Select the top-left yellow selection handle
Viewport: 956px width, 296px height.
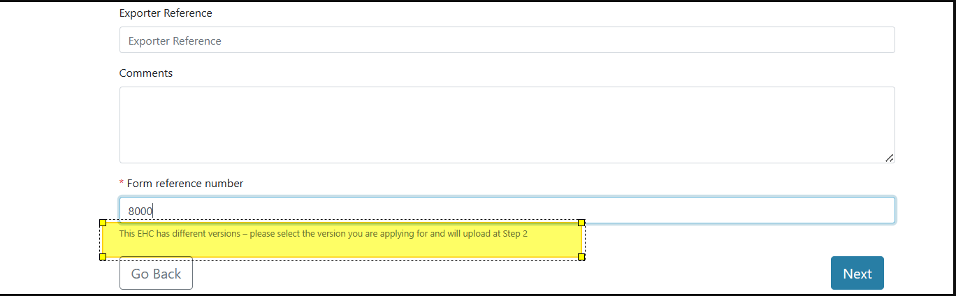tap(103, 223)
